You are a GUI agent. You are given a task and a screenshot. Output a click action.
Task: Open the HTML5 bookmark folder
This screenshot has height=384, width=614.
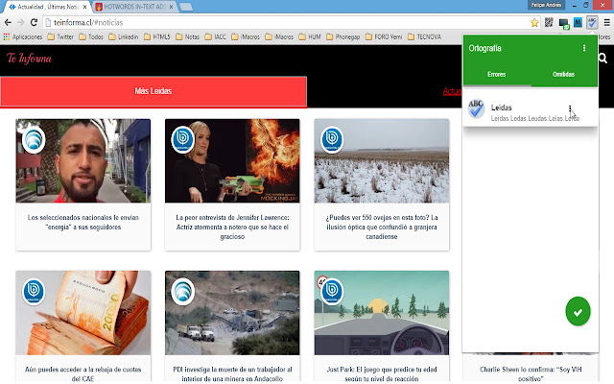click(x=157, y=36)
